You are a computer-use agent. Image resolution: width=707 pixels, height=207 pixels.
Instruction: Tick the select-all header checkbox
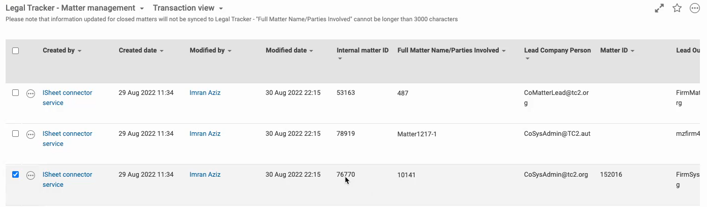pyautogui.click(x=15, y=50)
